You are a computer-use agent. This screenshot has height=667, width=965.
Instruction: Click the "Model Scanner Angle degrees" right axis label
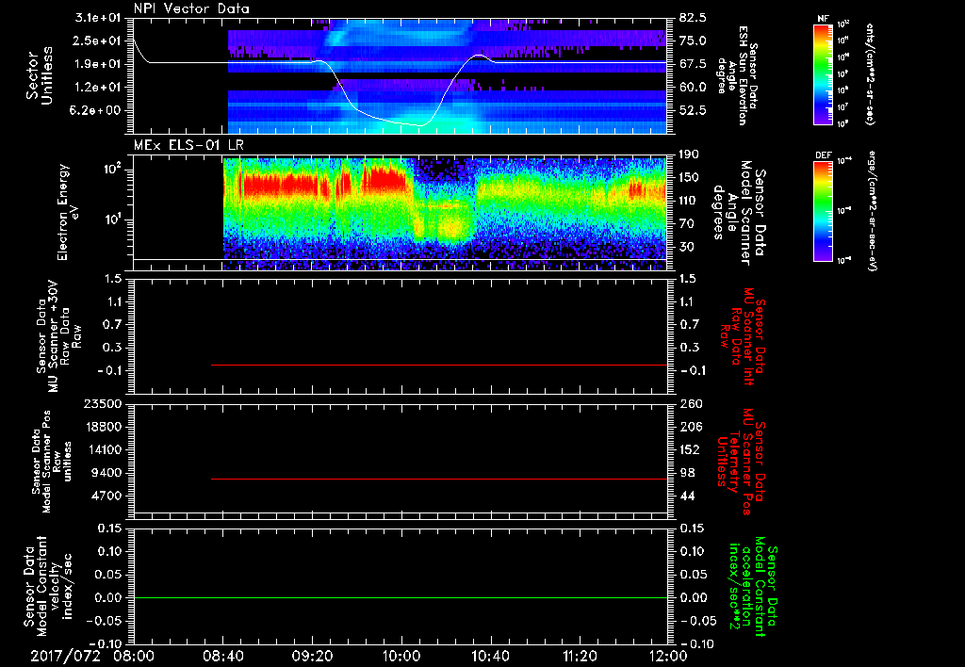tap(738, 213)
